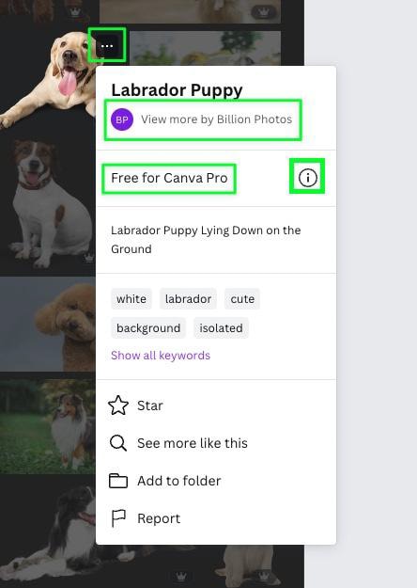417x588 pixels.
Task: Click crown icon on white bulldog photo
Action: pos(89,258)
